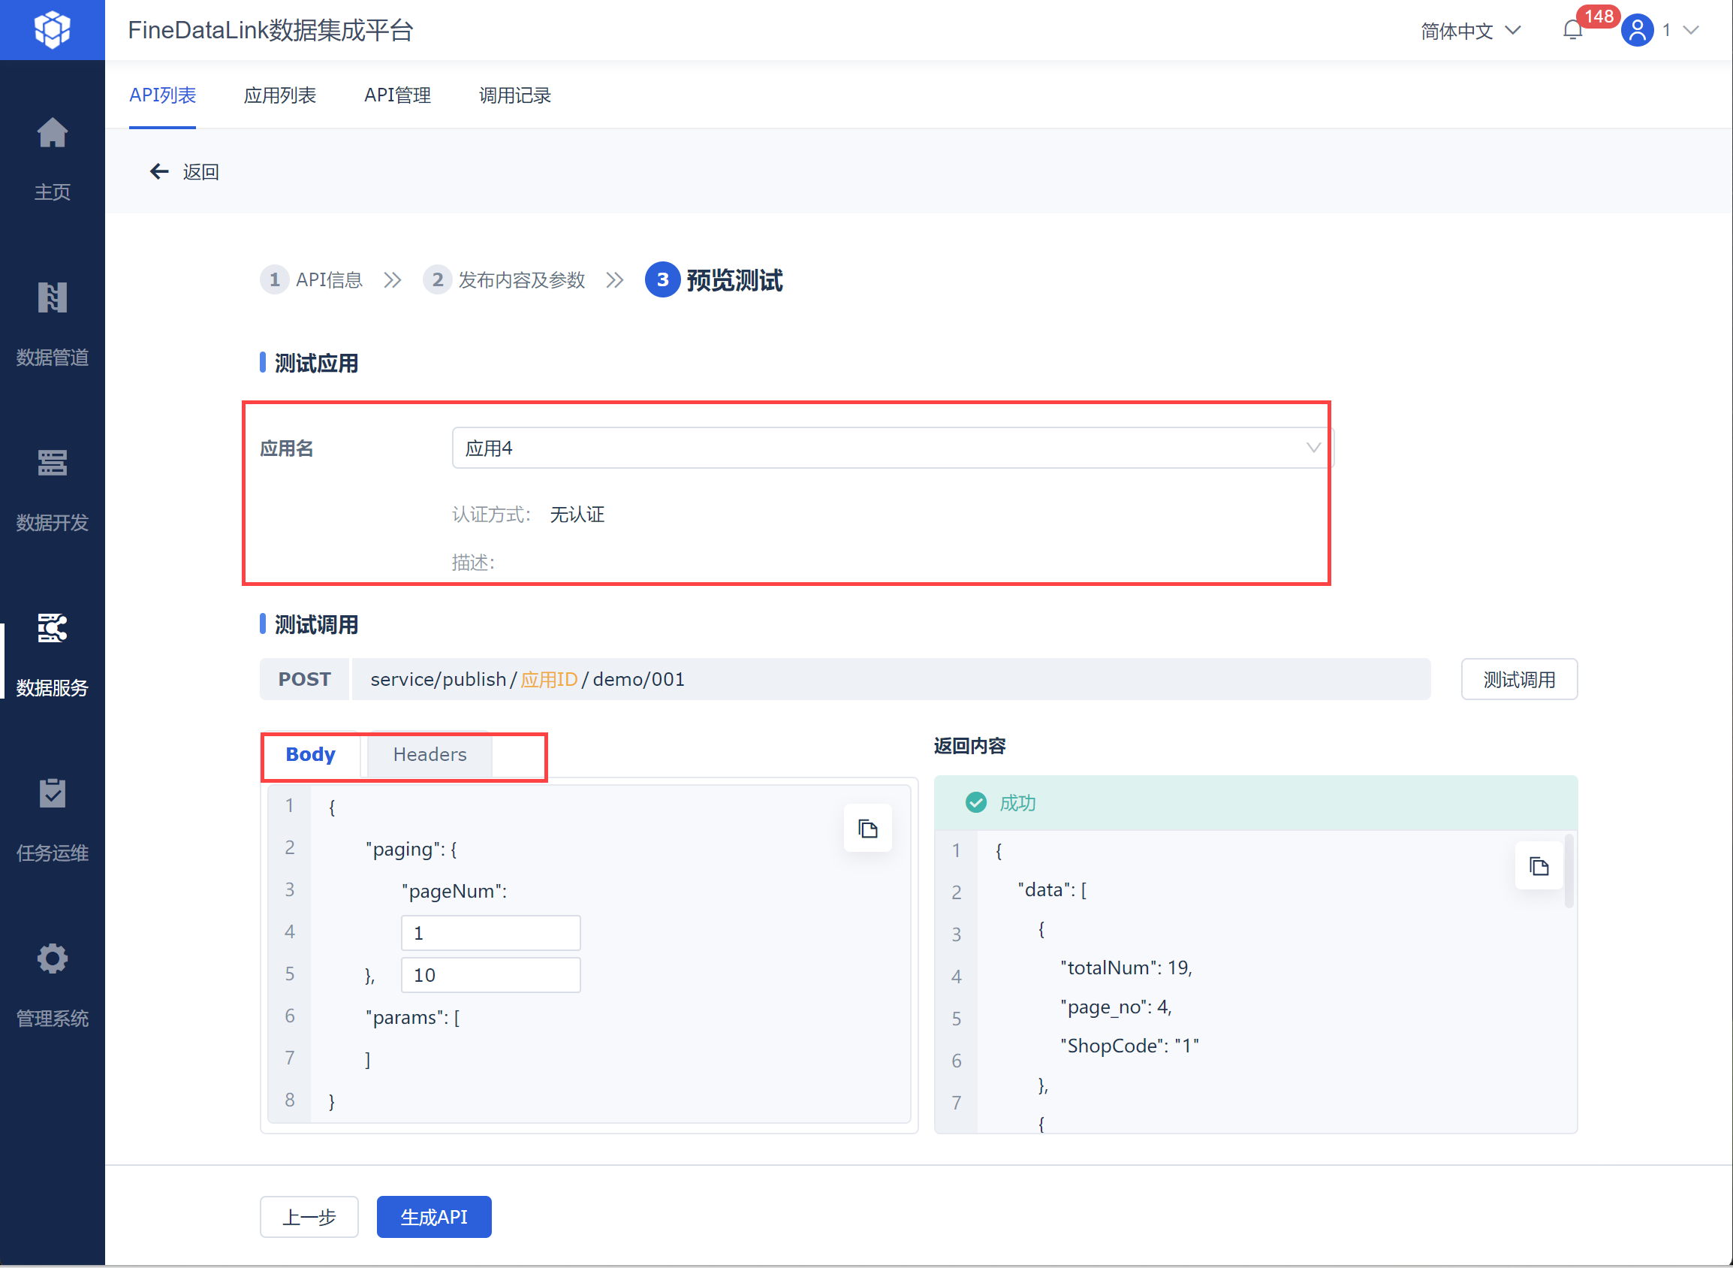The height and width of the screenshot is (1268, 1733).
Task: Click the response panel vertical scrollbar
Action: (1569, 873)
